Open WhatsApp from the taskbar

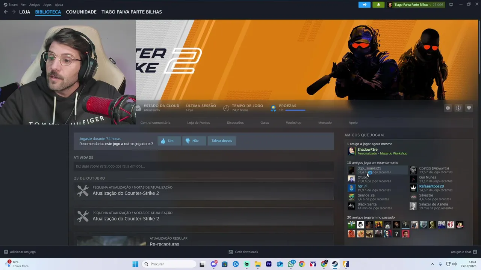click(291, 264)
